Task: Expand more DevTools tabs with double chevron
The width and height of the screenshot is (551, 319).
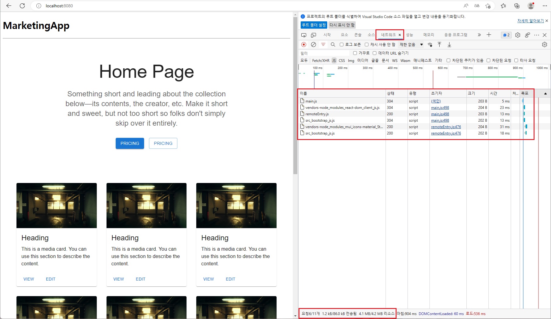Action: click(479, 35)
